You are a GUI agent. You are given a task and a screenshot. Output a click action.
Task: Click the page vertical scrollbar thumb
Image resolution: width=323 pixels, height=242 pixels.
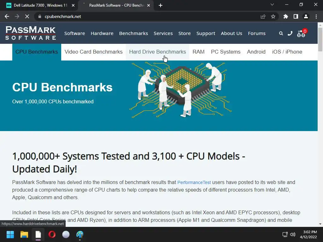pos(320,39)
